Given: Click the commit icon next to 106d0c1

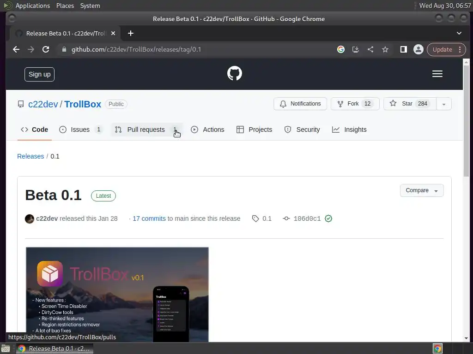Looking at the screenshot, I should tap(286, 218).
